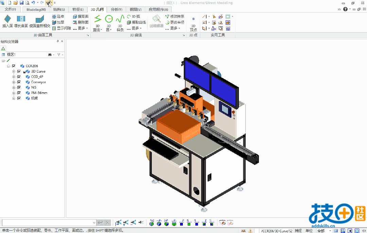Open the 全部 selection filter dropdown
The height and width of the screenshot is (233, 367).
click(x=330, y=231)
